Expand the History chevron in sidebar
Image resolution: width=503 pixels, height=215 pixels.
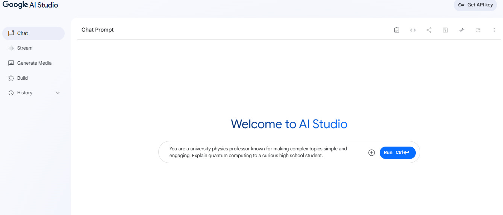[x=58, y=93]
